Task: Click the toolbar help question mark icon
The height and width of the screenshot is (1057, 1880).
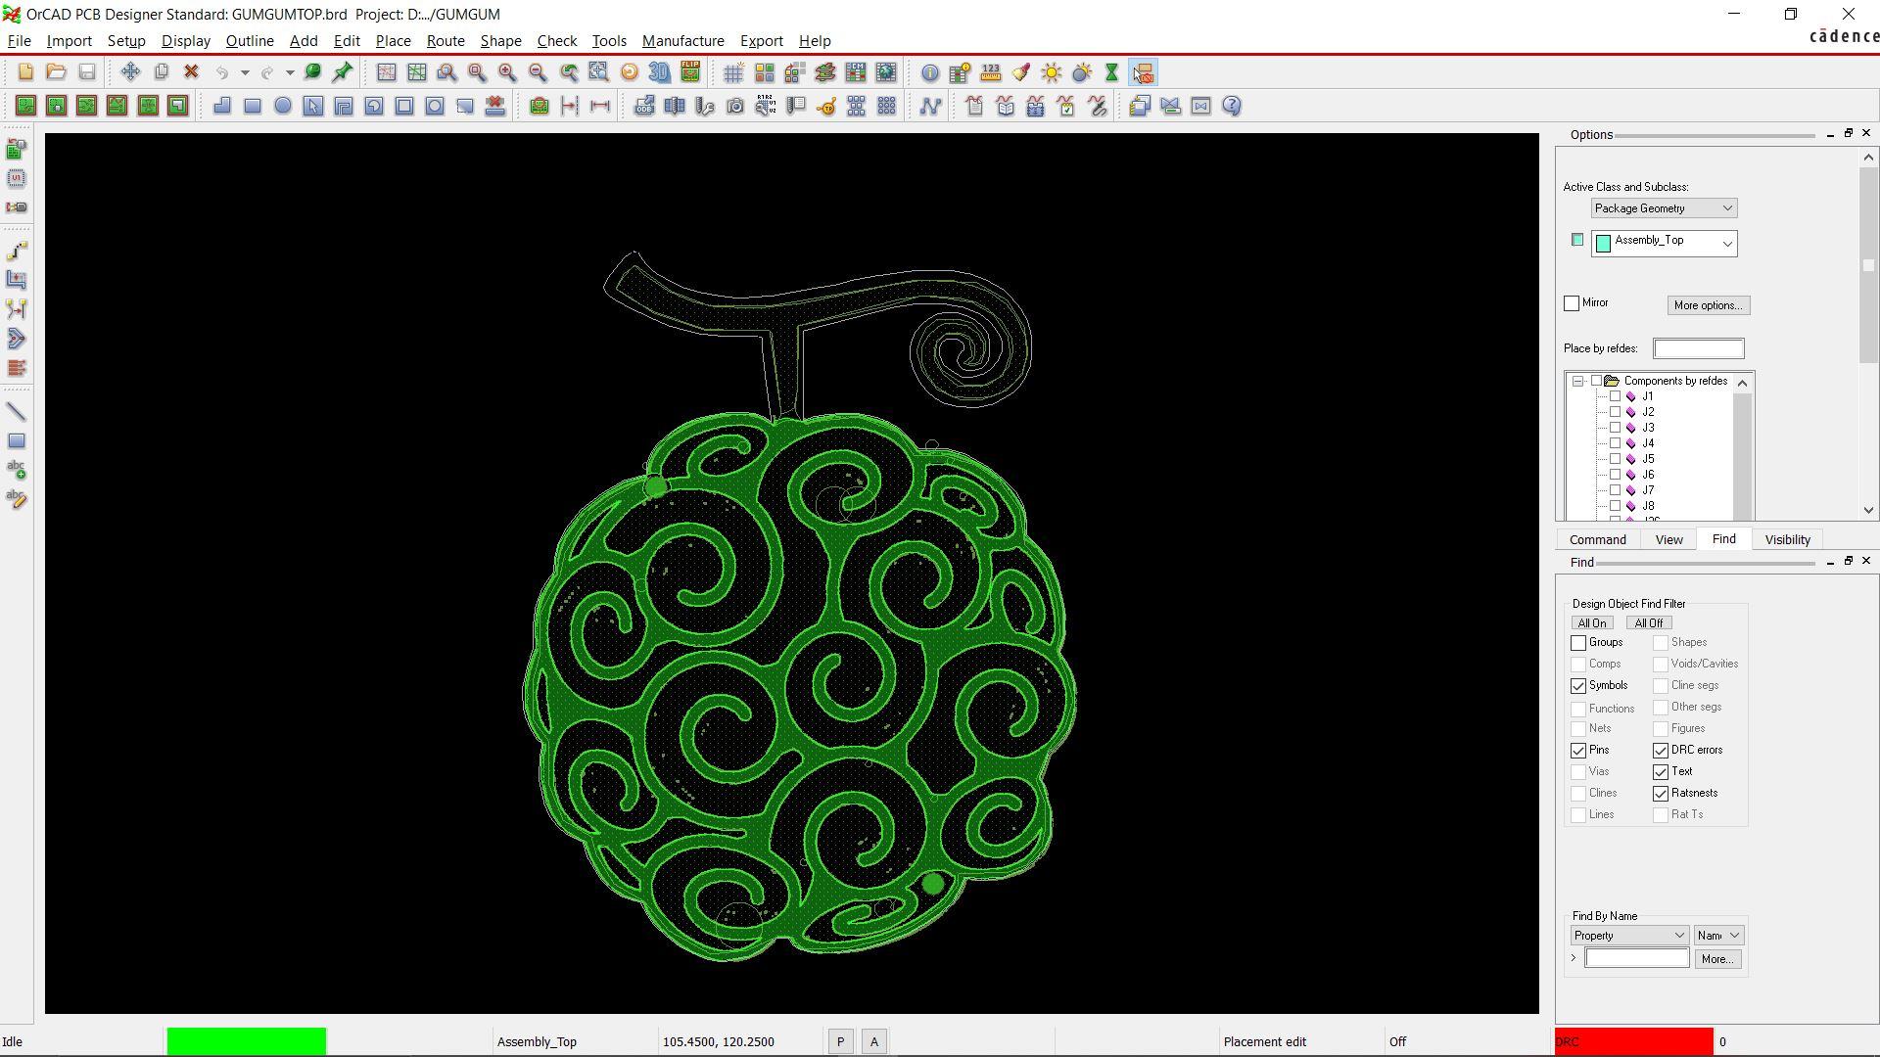Action: pos(1232,106)
